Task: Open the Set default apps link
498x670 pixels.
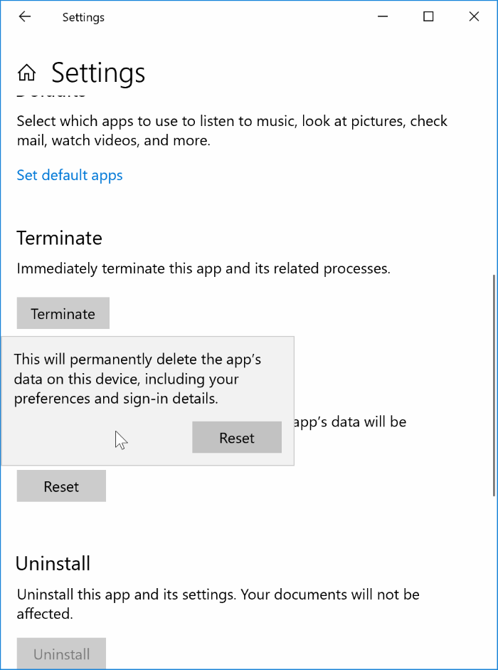Action: [70, 175]
